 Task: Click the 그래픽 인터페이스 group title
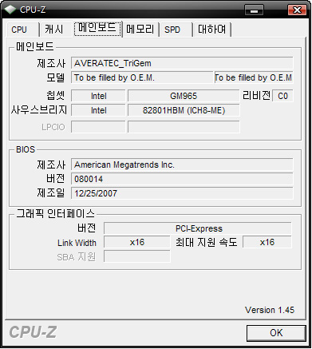[x=55, y=213]
